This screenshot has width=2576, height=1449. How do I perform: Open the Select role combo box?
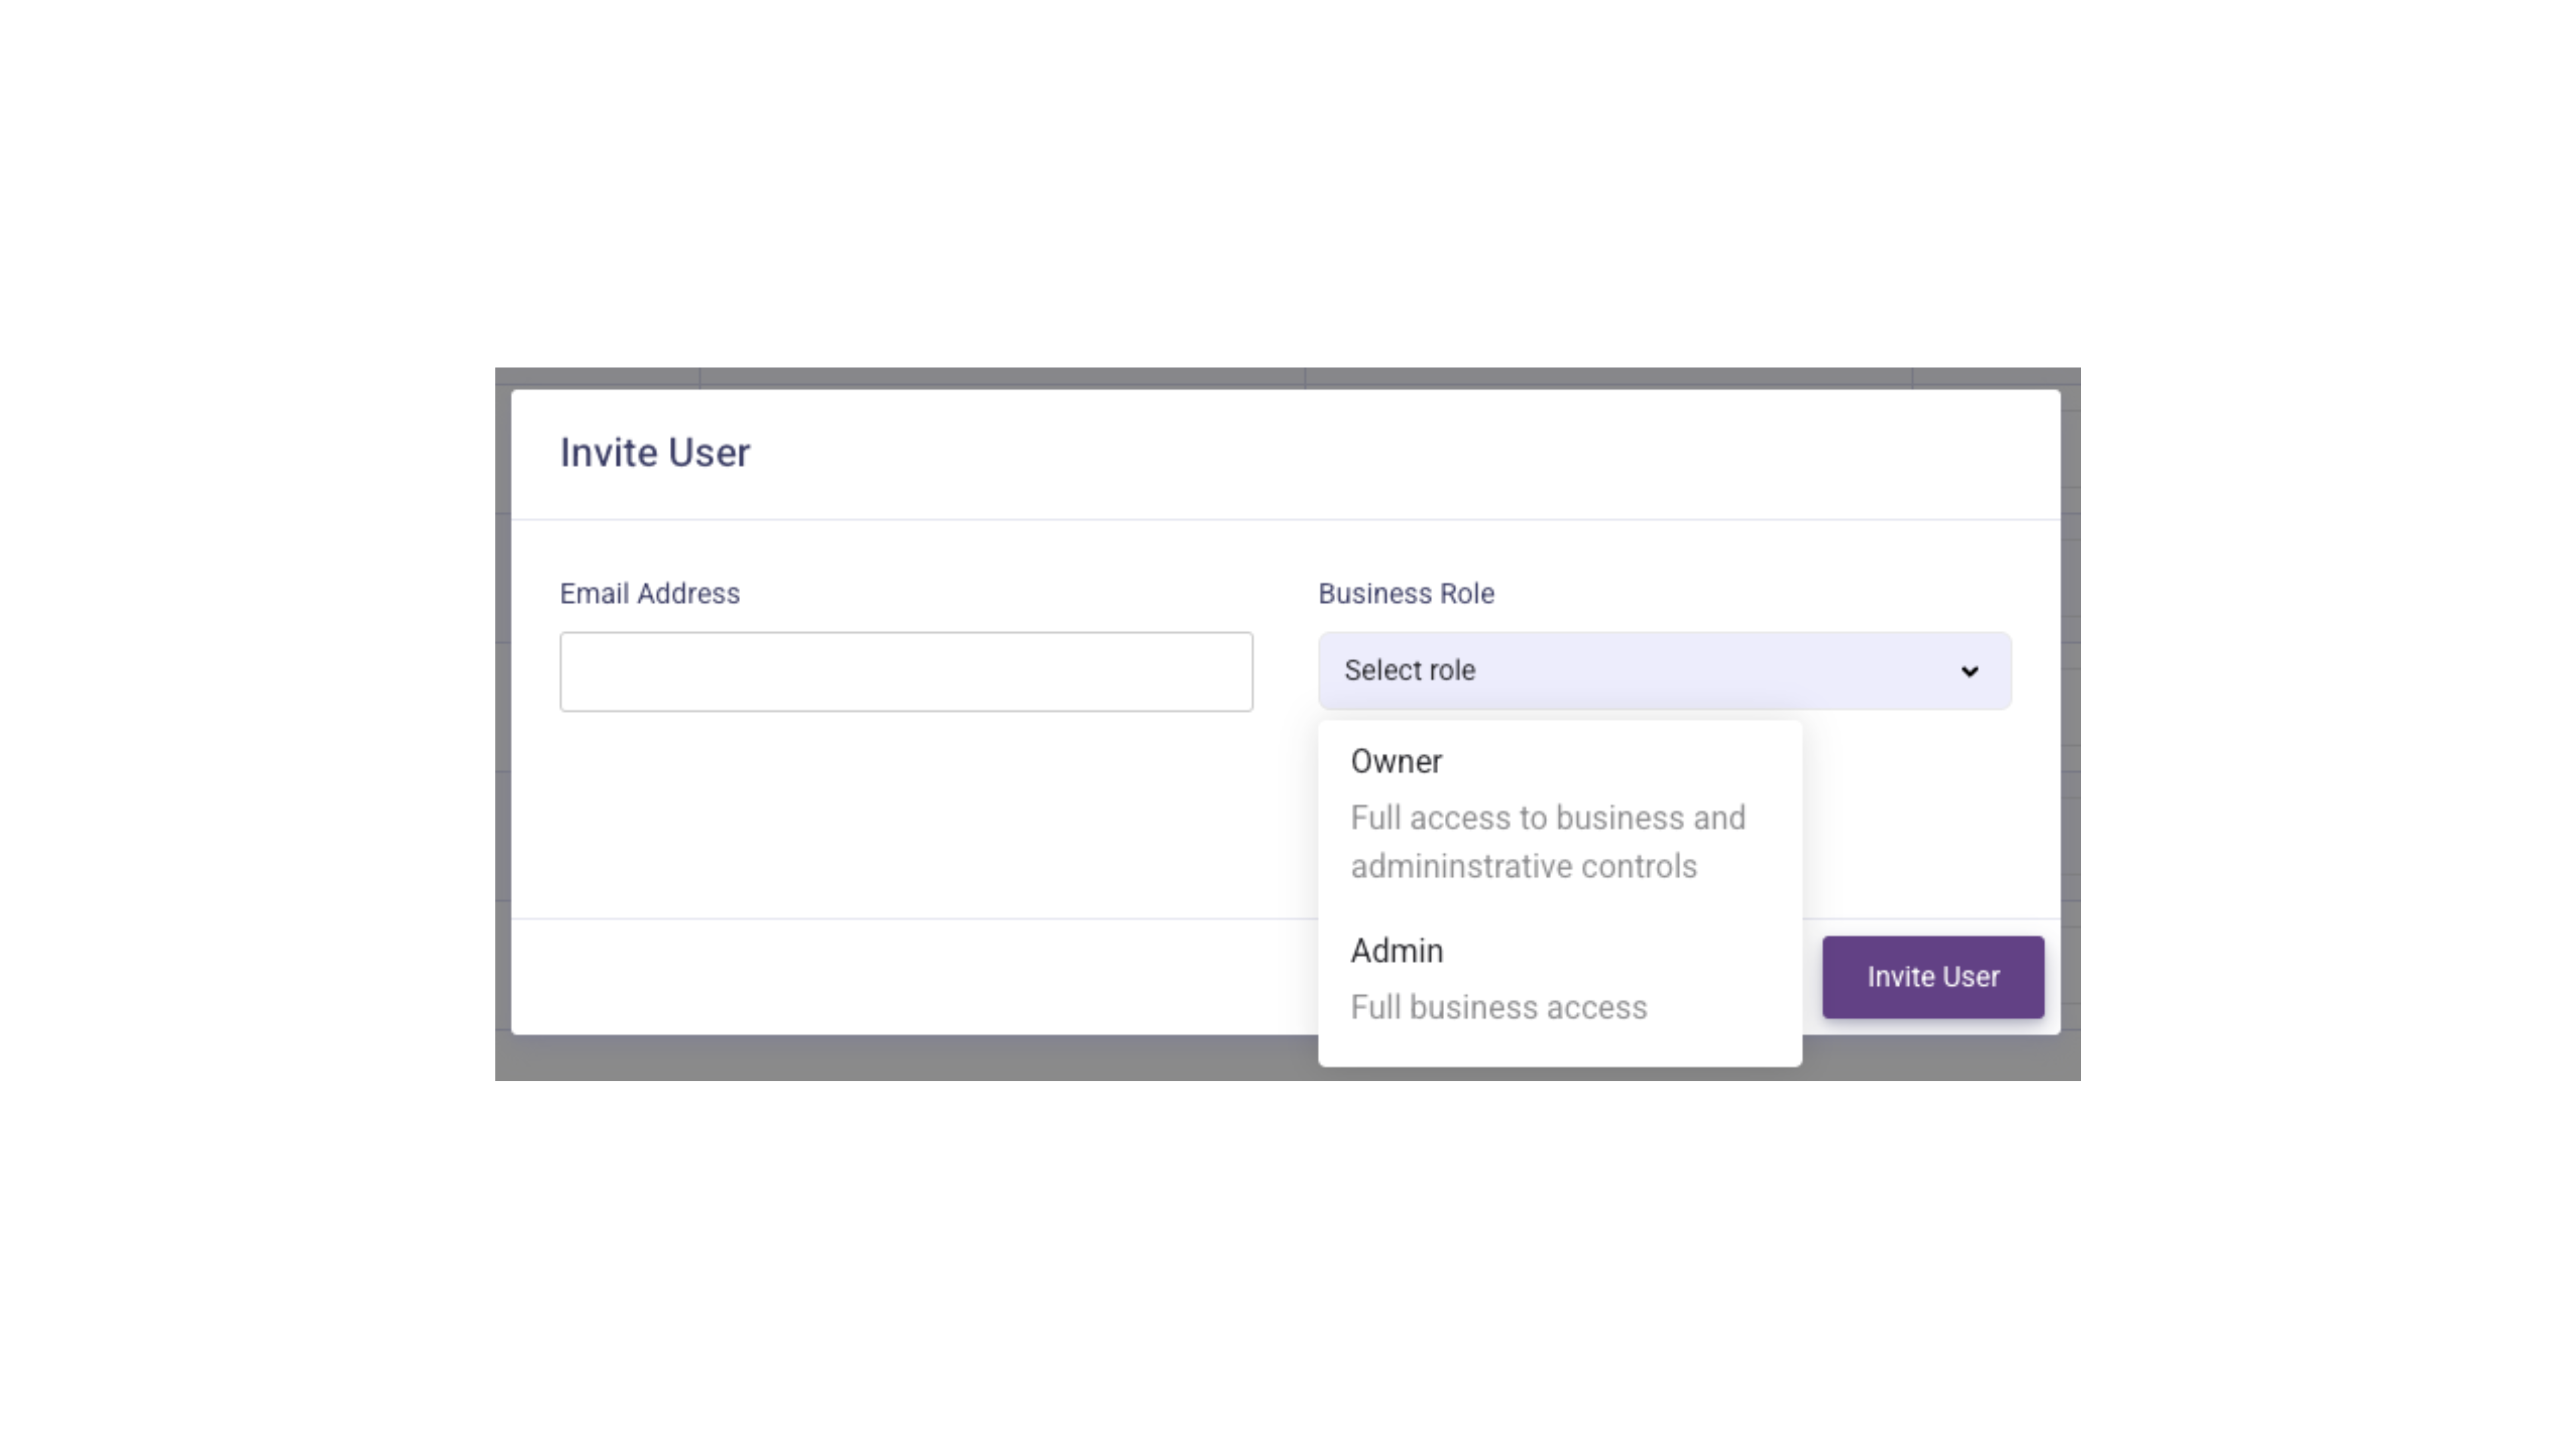[1664, 671]
